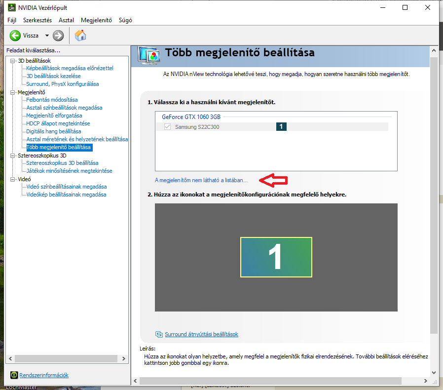Image resolution: width=443 pixels, height=390 pixels.
Task: Select 3D beállítások kezelése
Action: (53, 76)
